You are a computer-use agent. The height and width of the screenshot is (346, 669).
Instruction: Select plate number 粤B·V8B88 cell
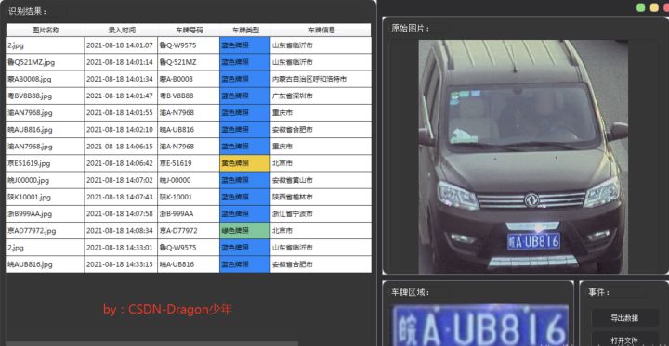pos(189,96)
